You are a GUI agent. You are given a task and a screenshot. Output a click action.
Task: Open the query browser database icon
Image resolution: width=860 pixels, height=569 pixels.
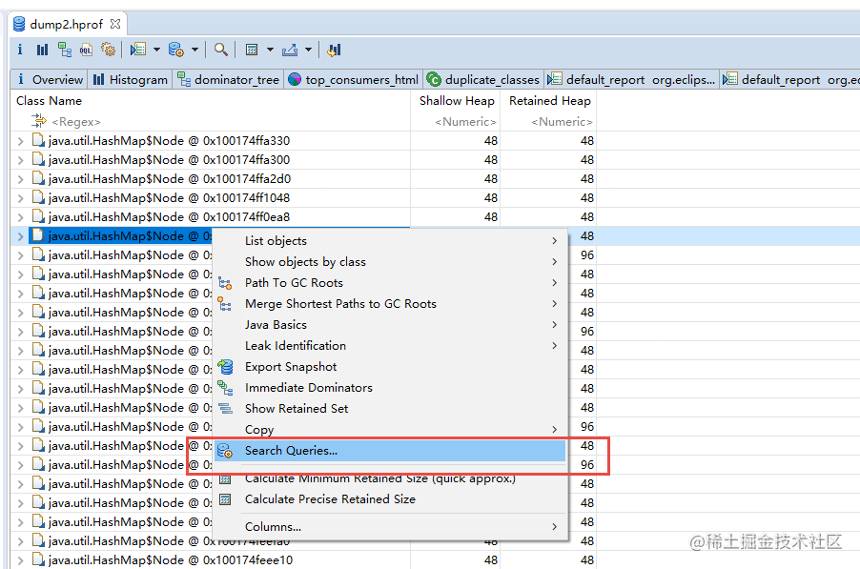click(x=176, y=50)
